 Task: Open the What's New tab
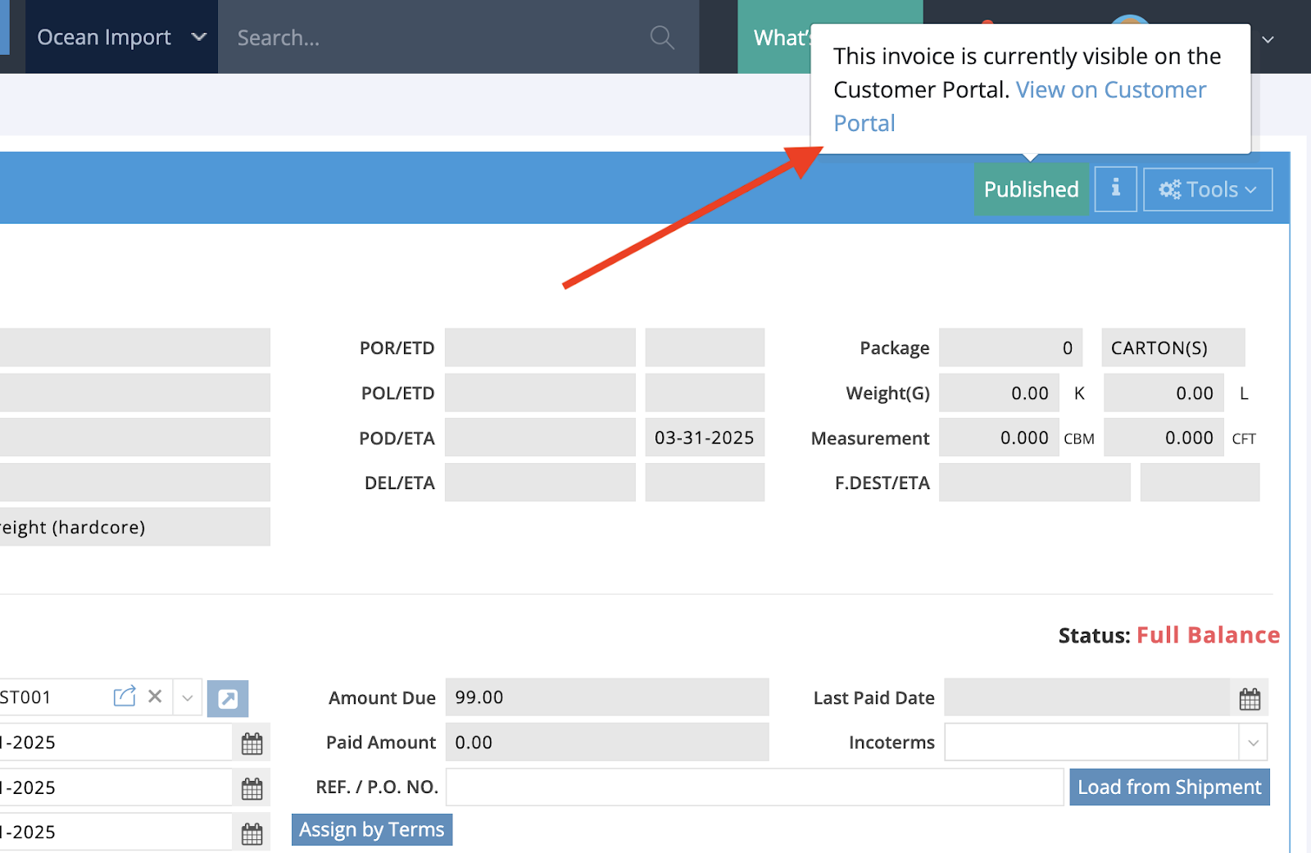coord(780,38)
